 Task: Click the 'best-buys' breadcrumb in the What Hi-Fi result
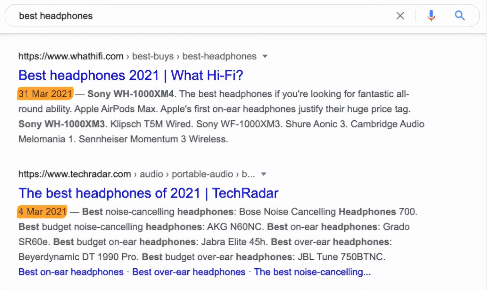coord(153,56)
